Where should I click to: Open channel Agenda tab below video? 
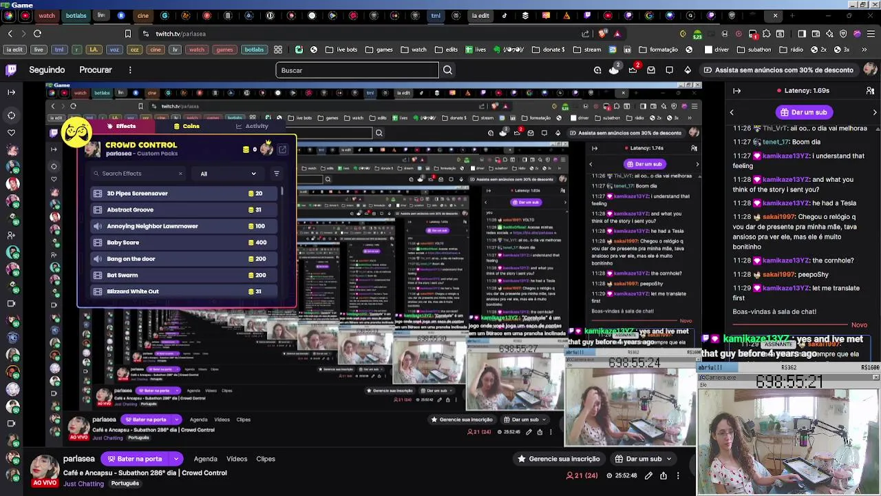[205, 459]
